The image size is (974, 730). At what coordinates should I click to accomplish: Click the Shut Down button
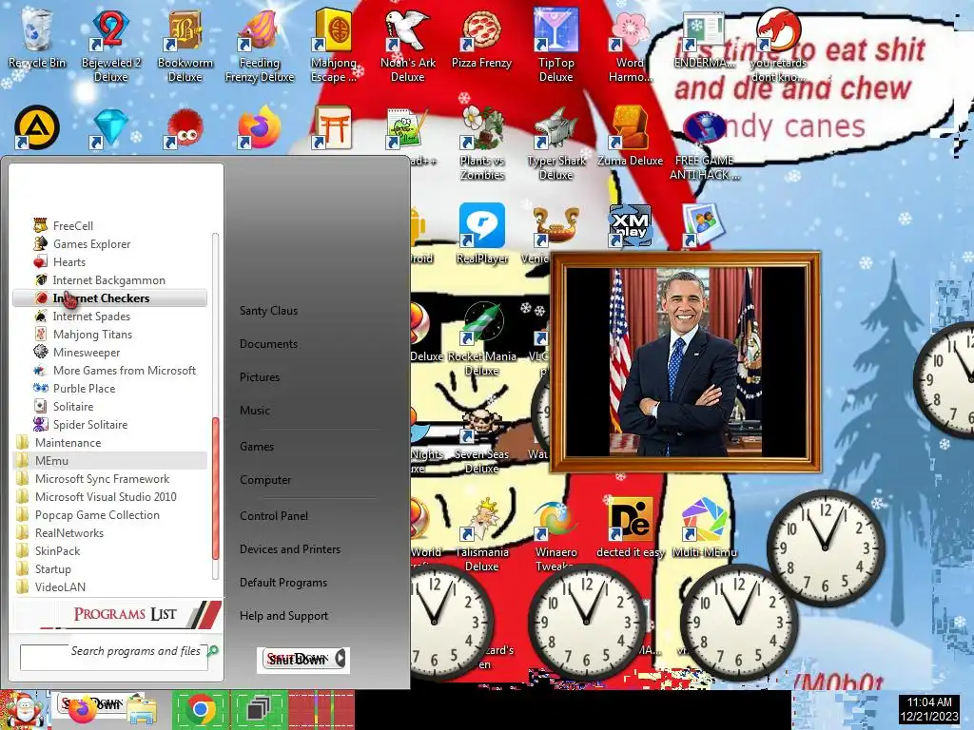tap(297, 660)
